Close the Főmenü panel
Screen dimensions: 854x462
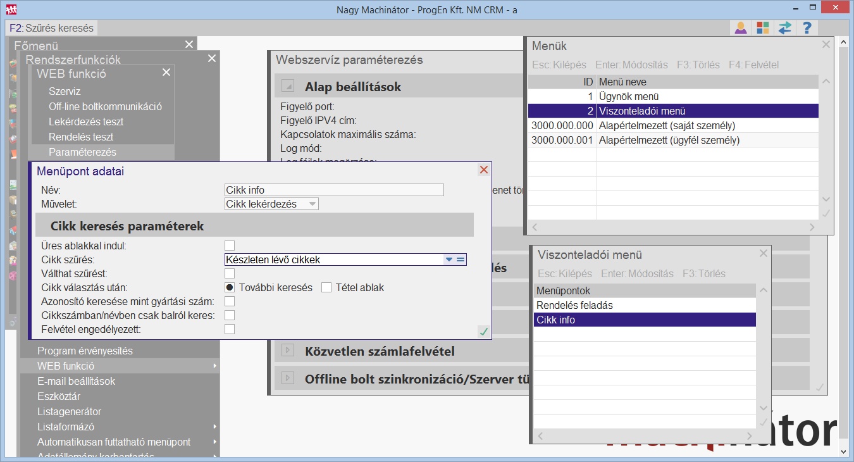pyautogui.click(x=189, y=44)
